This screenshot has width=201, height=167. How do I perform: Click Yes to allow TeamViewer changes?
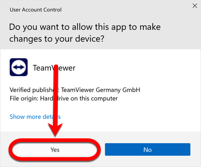[55, 150]
